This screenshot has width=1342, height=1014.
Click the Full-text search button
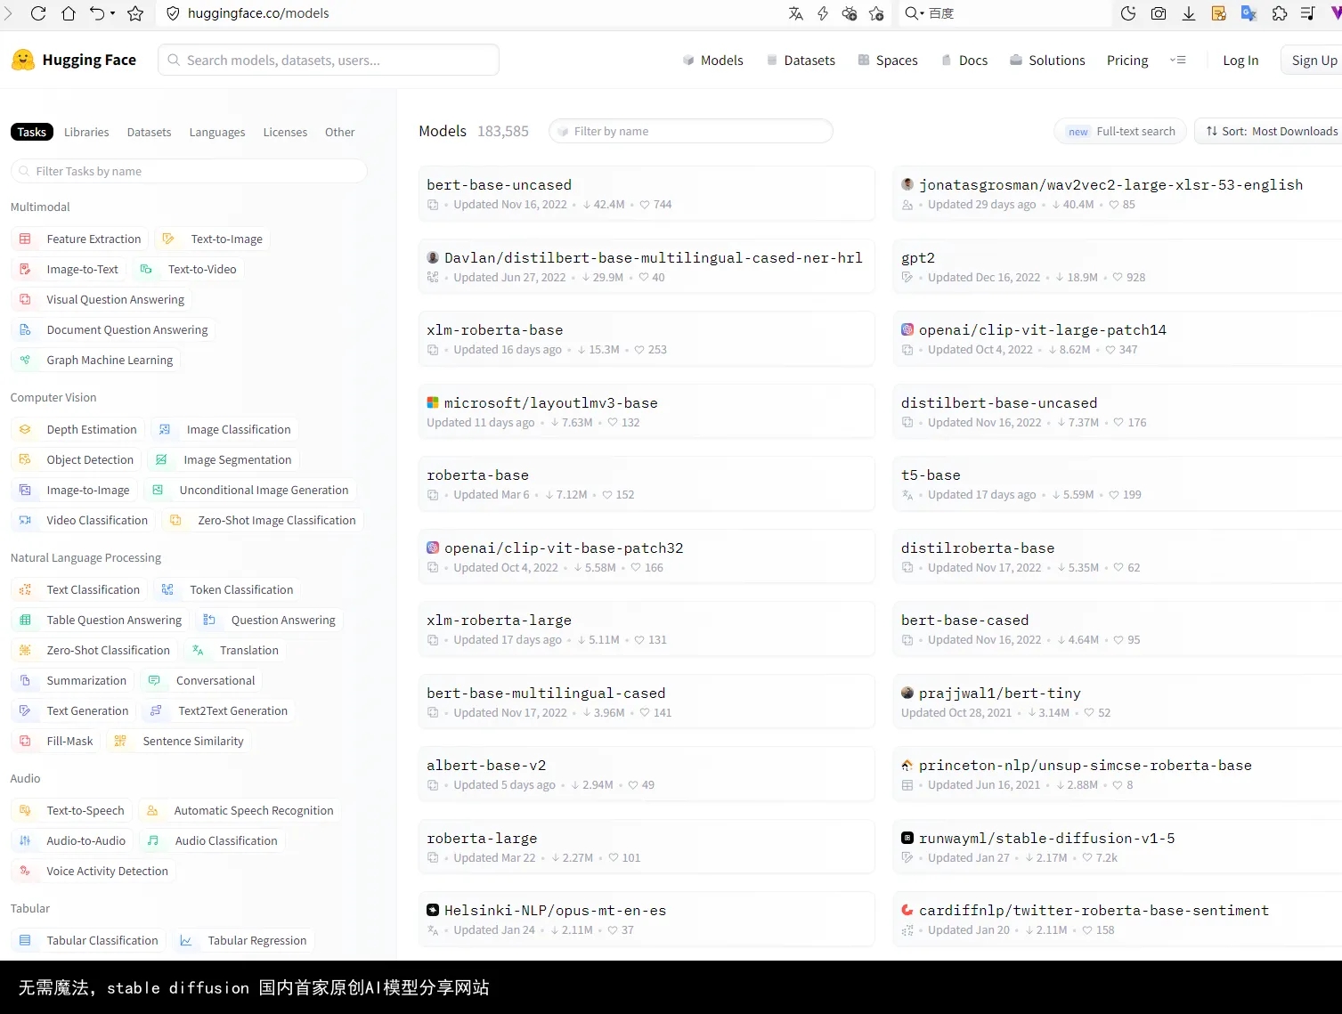point(1120,131)
